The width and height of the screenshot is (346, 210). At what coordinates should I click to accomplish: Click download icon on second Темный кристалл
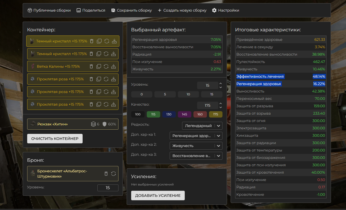point(113,54)
